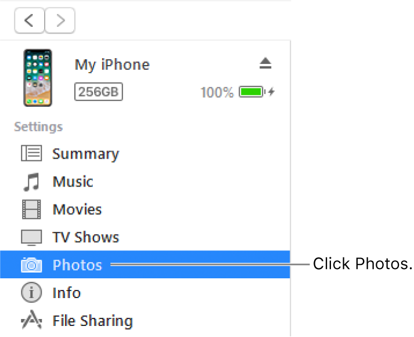414x337 pixels.
Task: Select Music in the sidebar
Action: coord(73,182)
